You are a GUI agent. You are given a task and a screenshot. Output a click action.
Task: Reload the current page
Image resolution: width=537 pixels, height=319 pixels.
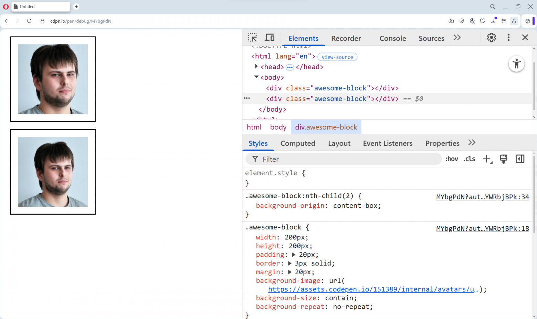pos(29,21)
